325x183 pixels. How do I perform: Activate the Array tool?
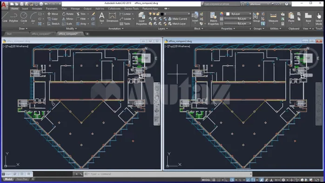(x=81, y=24)
